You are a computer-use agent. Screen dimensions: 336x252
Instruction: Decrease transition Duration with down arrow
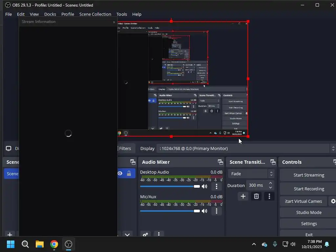(x=270, y=187)
